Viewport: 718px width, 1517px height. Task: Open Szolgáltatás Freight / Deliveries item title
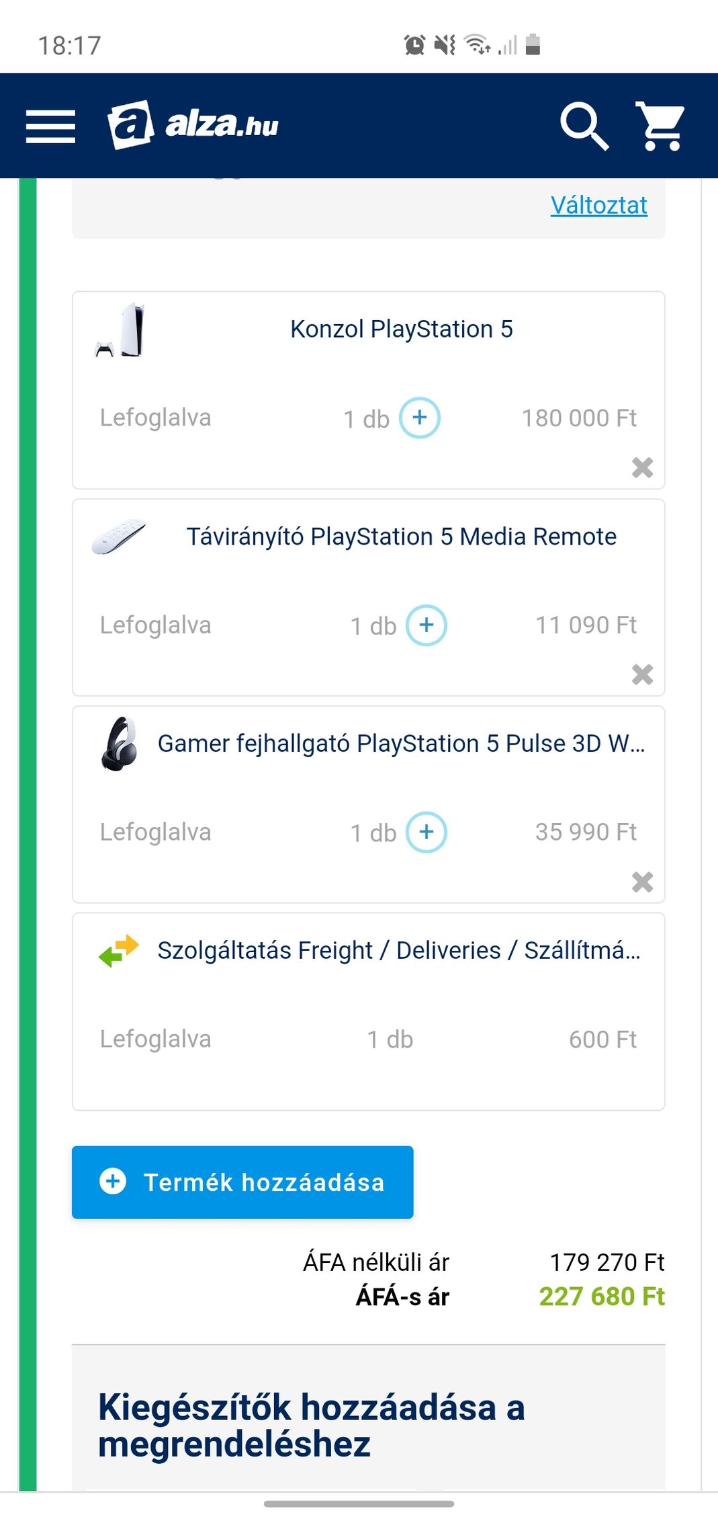tap(399, 951)
